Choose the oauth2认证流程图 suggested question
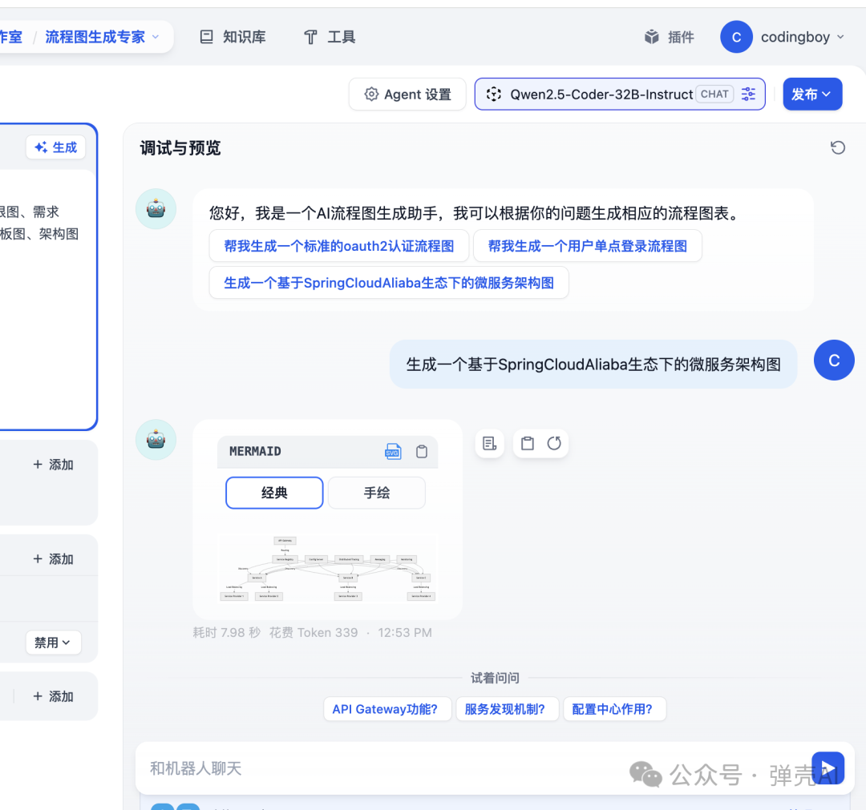This screenshot has height=810, width=866. pos(338,246)
